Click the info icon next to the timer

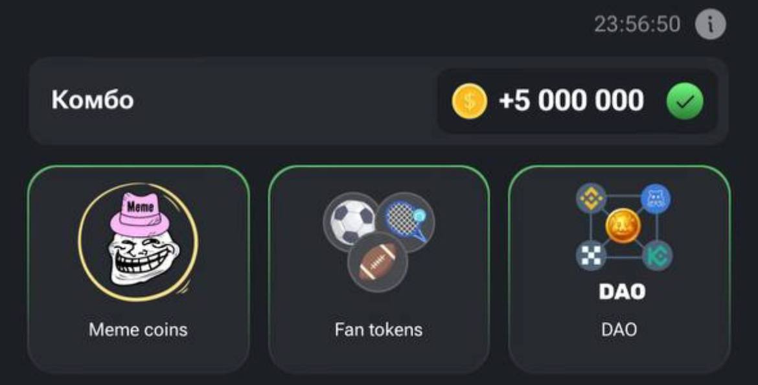[x=710, y=25]
